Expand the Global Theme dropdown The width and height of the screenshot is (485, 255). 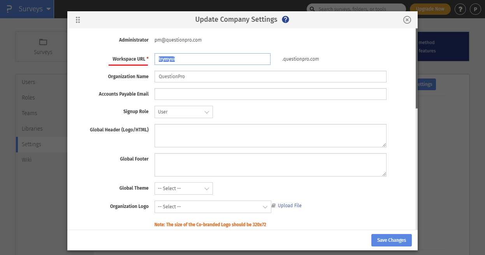pos(184,189)
